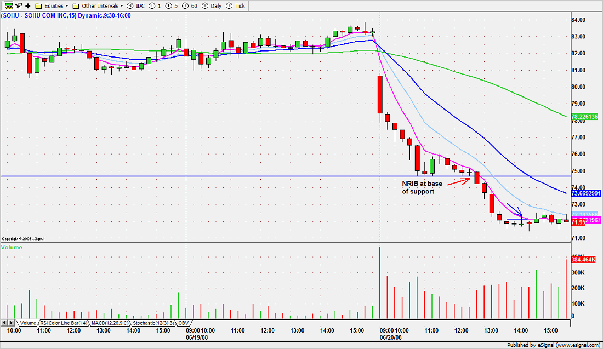Open the Equities folder dropdown
This screenshot has width=603, height=349.
pyautogui.click(x=52, y=6)
